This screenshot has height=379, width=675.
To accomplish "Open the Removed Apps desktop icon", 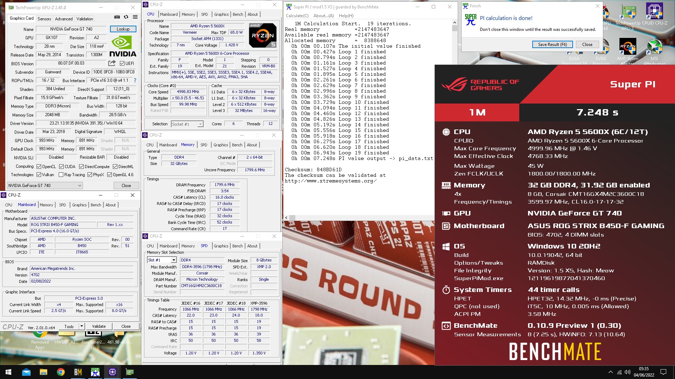I will [40, 339].
